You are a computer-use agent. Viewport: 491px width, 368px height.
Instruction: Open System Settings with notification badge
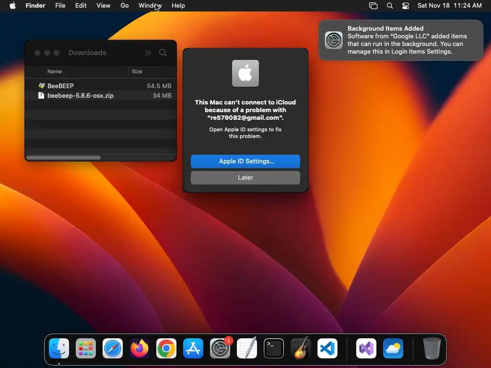pyautogui.click(x=220, y=348)
